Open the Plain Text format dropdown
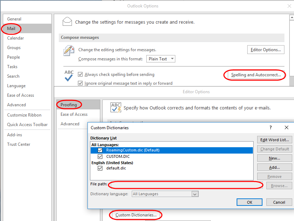This screenshot has height=221, width=294. 161,59
